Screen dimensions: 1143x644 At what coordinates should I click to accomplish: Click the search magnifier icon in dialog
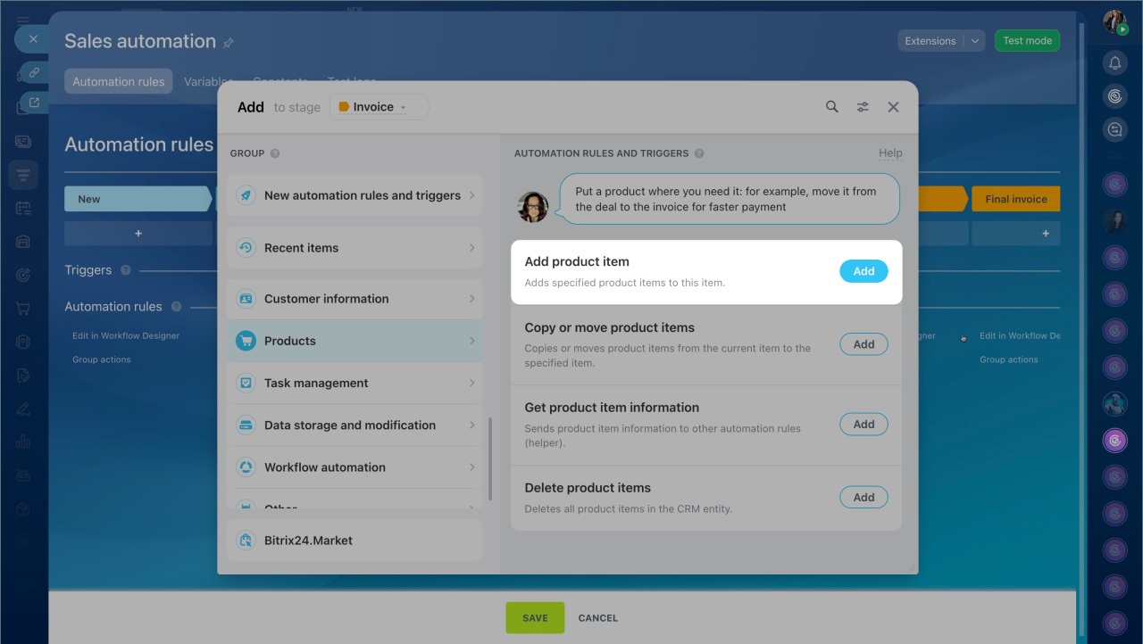click(x=831, y=107)
